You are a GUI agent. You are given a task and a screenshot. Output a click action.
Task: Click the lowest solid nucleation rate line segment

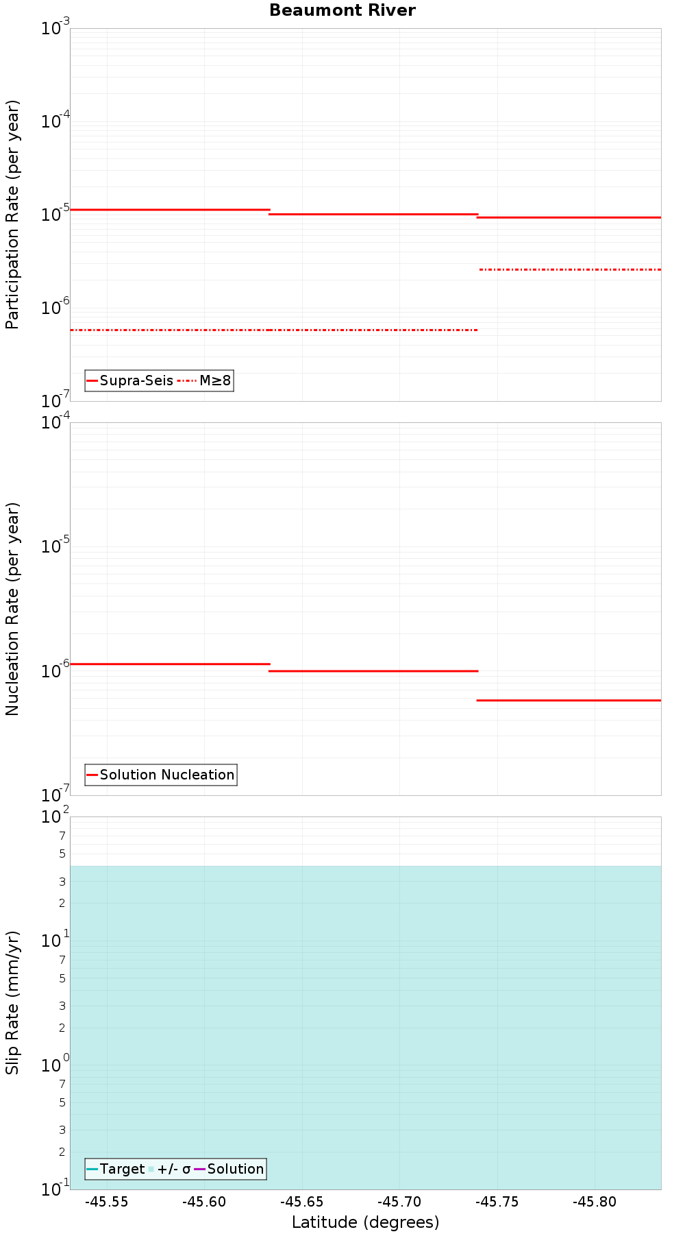click(x=569, y=700)
